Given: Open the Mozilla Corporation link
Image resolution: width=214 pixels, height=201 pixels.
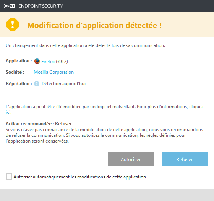Looking at the screenshot, I should tap(53, 72).
